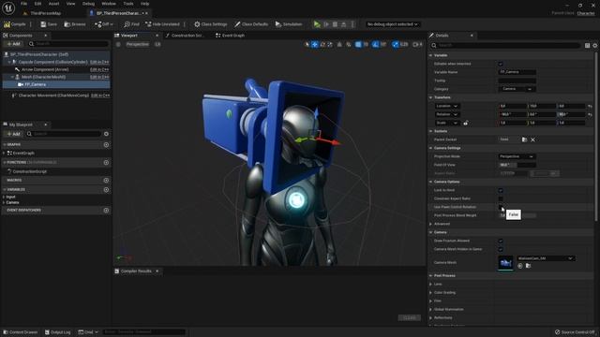This screenshot has width=600, height=337.
Task: Open the Tools menu
Action: 128,4
